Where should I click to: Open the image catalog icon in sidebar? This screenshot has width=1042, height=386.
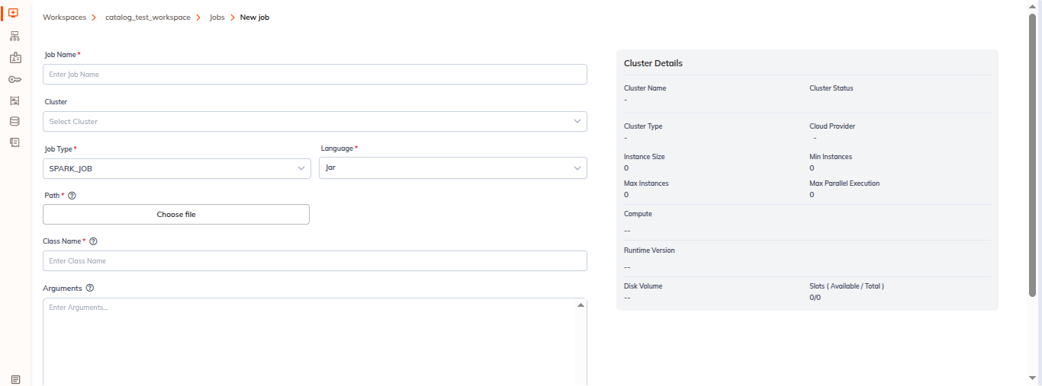click(x=14, y=100)
